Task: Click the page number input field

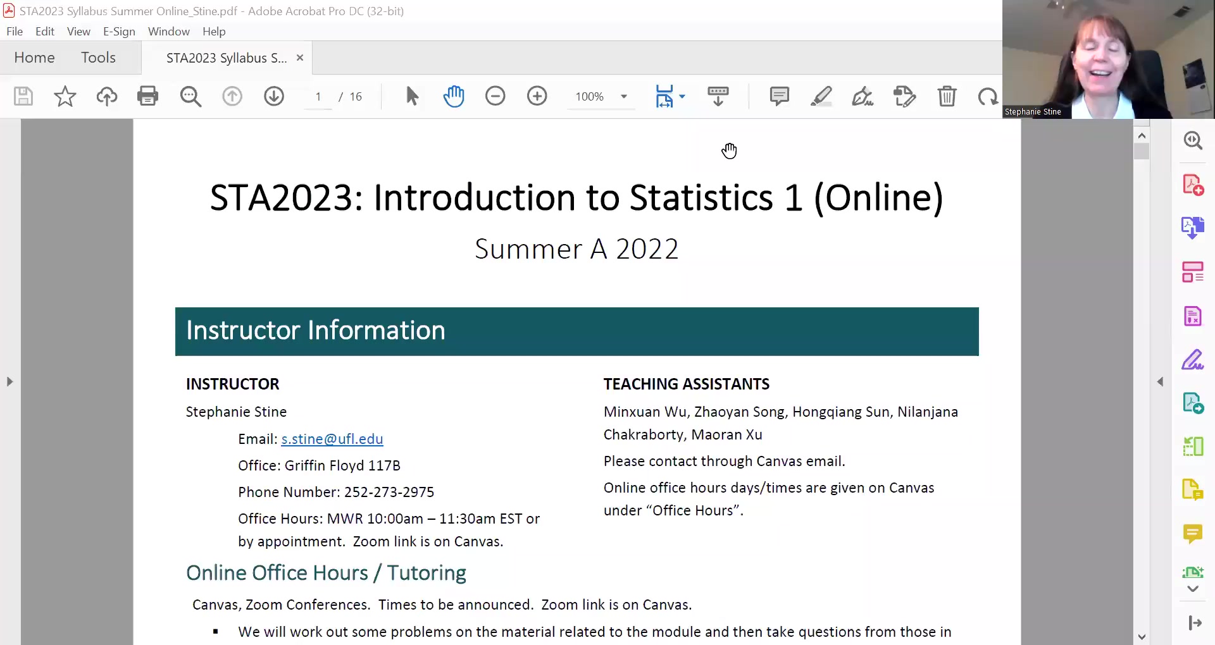Action: pyautogui.click(x=318, y=96)
